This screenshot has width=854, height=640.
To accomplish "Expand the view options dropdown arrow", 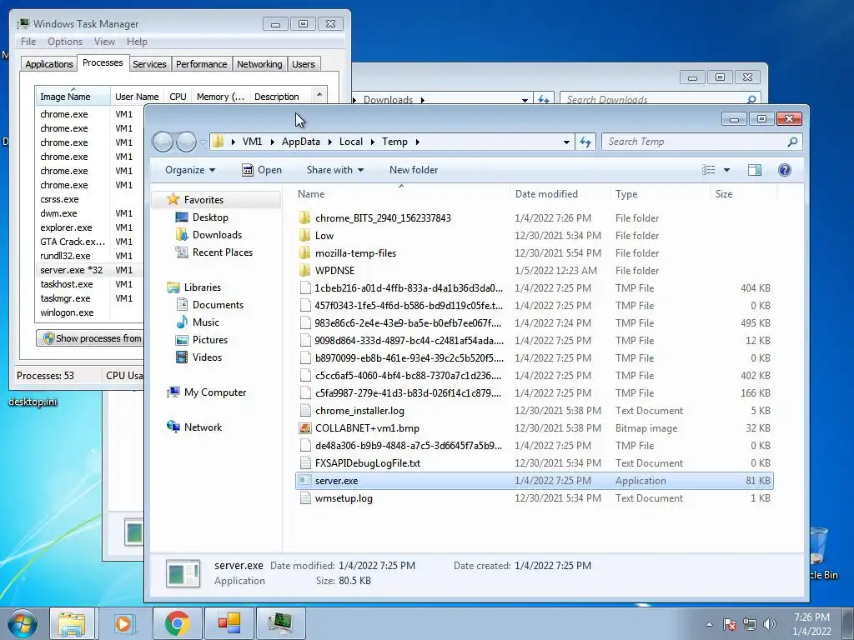I will (x=726, y=170).
